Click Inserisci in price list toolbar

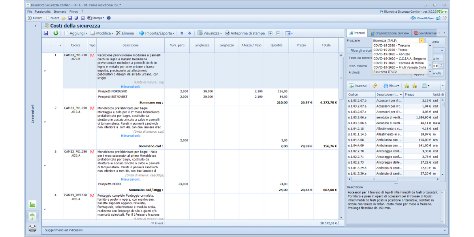(358, 86)
